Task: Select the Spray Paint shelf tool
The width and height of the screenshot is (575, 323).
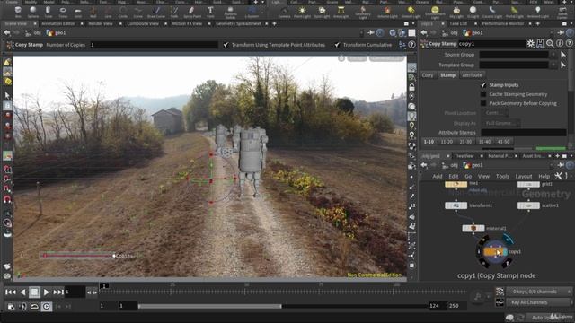Action: [x=191, y=12]
